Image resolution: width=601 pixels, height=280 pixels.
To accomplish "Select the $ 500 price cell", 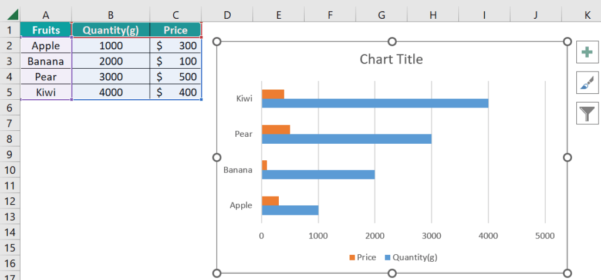I will 175,77.
